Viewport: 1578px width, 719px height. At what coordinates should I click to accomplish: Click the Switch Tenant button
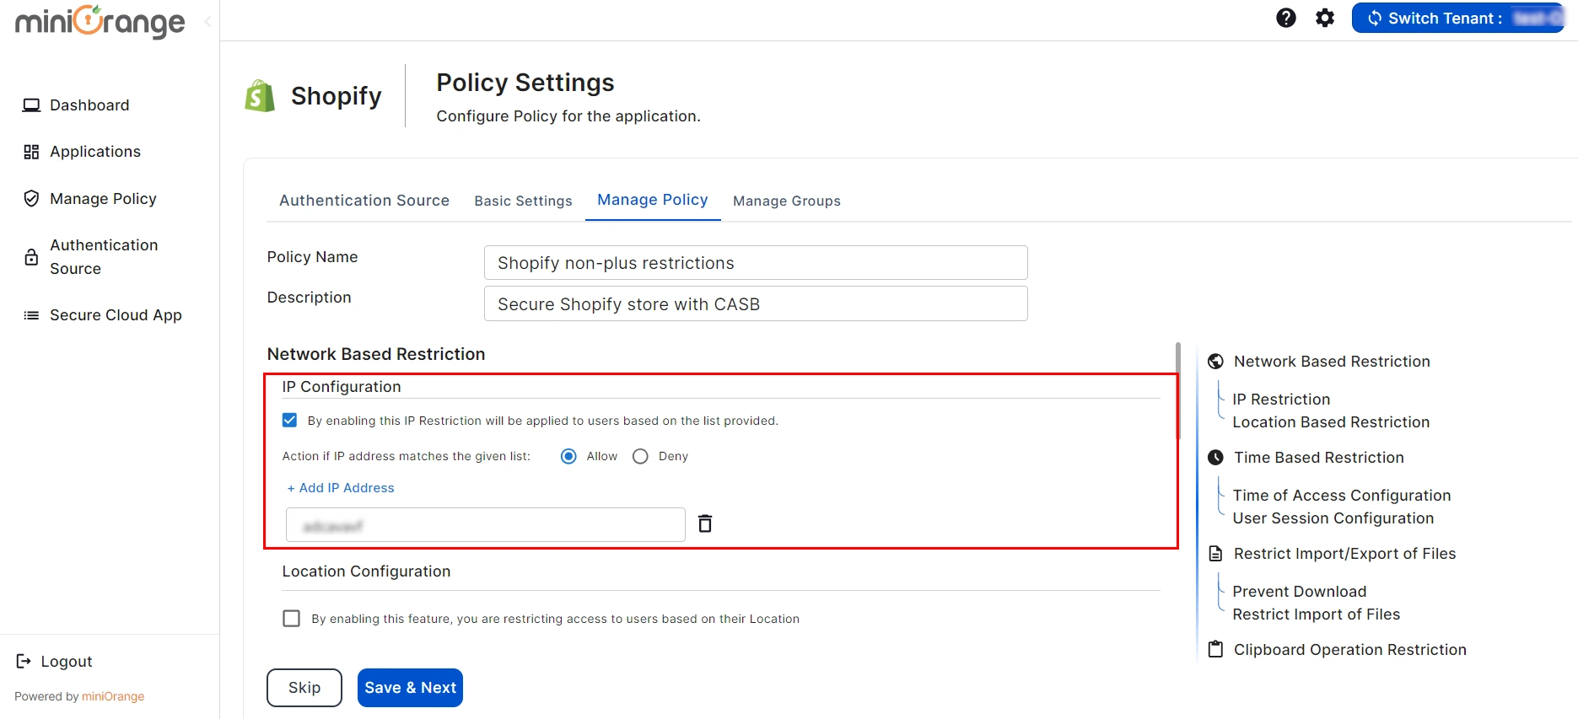coord(1457,18)
